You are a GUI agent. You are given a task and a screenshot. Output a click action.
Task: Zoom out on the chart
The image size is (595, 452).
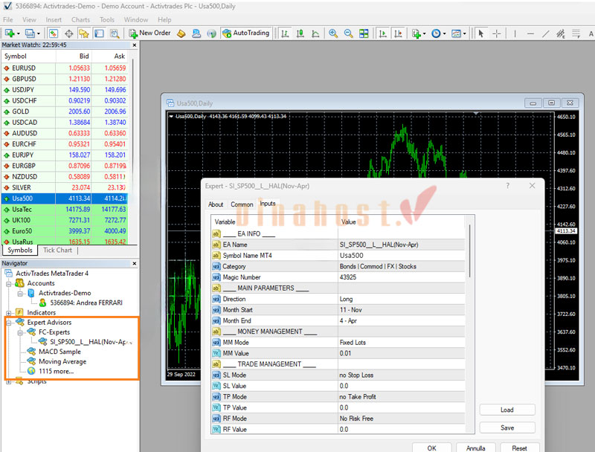348,33
